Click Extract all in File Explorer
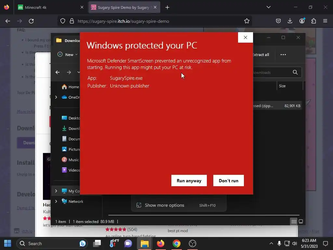This screenshot has height=250, width=333. coord(261,55)
